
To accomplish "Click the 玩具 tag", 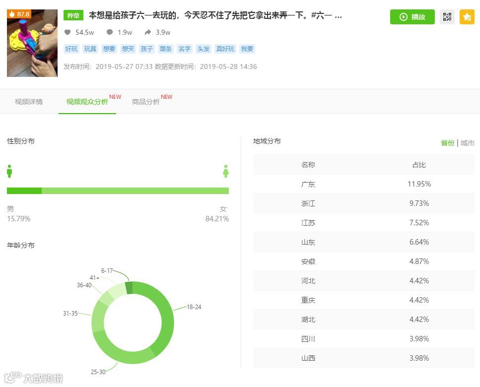I will coord(90,49).
